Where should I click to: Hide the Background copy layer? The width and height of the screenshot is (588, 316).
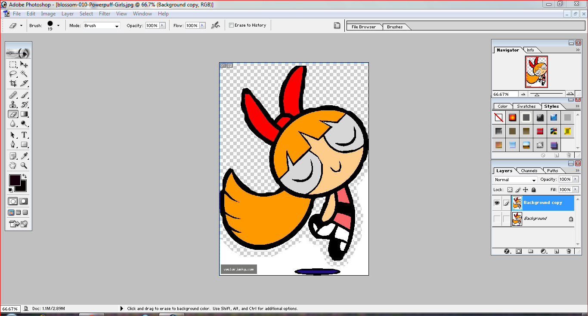point(497,203)
